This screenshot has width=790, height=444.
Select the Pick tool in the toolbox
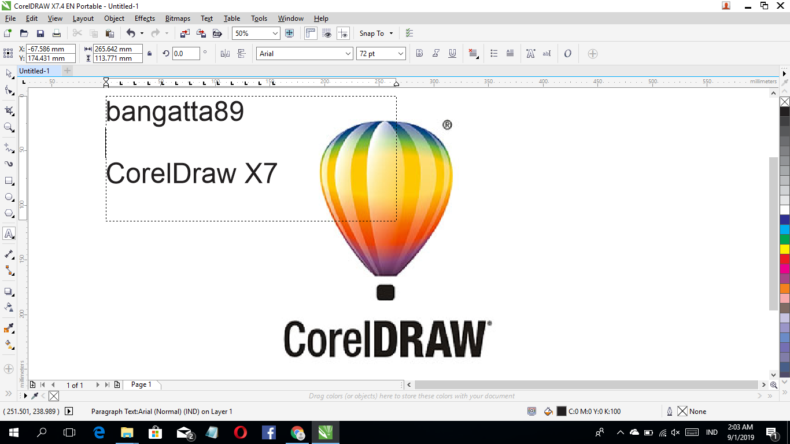pyautogui.click(x=9, y=73)
